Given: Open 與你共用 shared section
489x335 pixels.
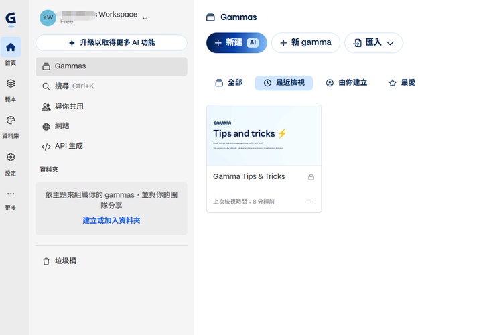Looking at the screenshot, I should [111, 107].
